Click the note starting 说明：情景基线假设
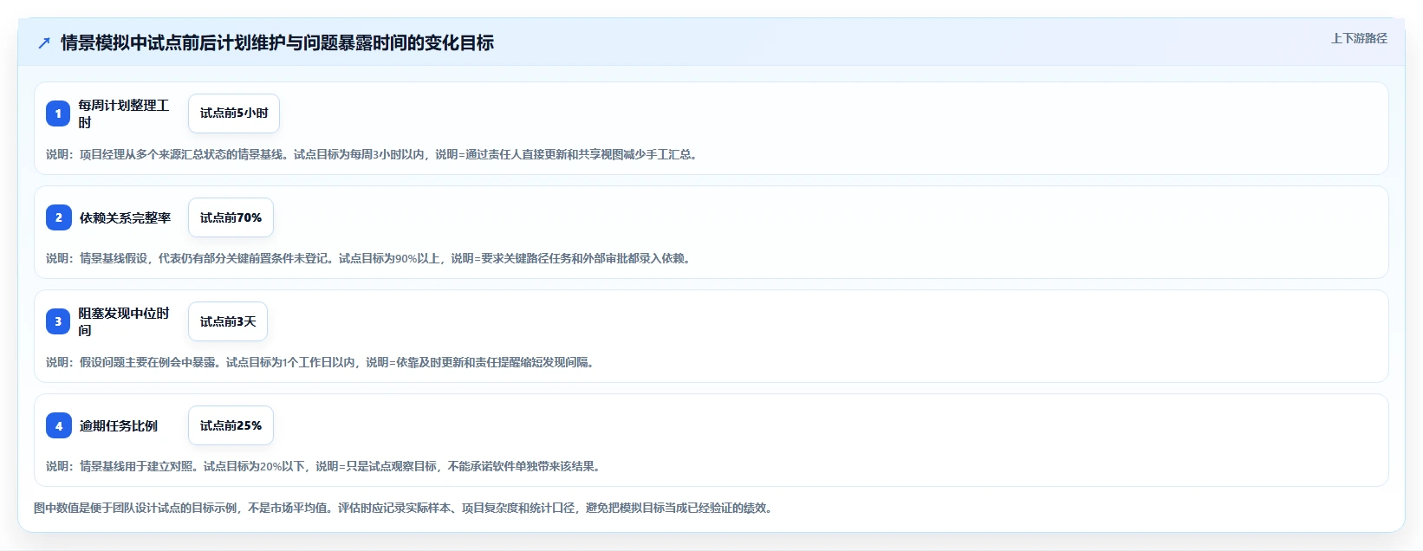1423x551 pixels. pos(370,258)
